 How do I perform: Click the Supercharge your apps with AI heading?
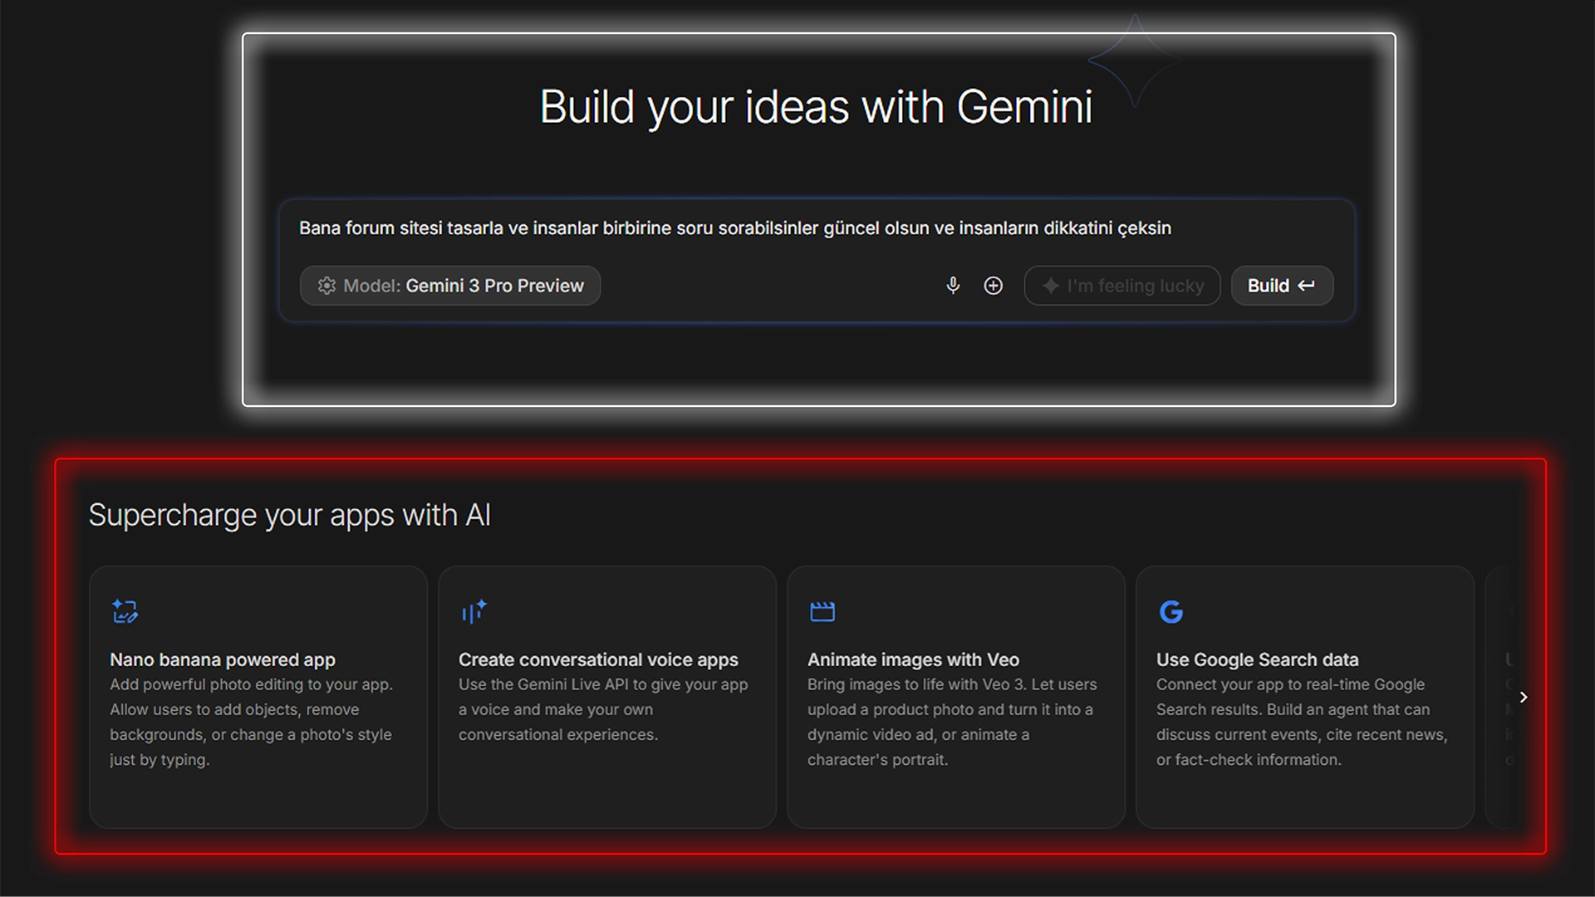(290, 516)
